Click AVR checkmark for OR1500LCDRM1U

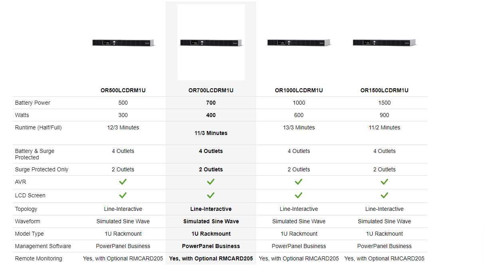384,182
